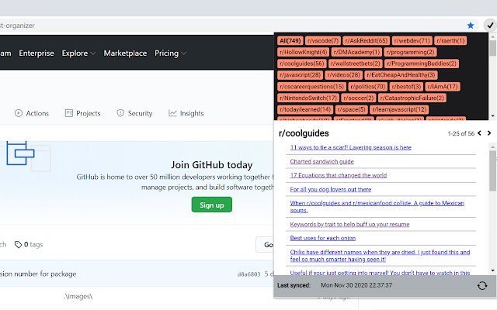Switch to the Security tab

click(134, 113)
